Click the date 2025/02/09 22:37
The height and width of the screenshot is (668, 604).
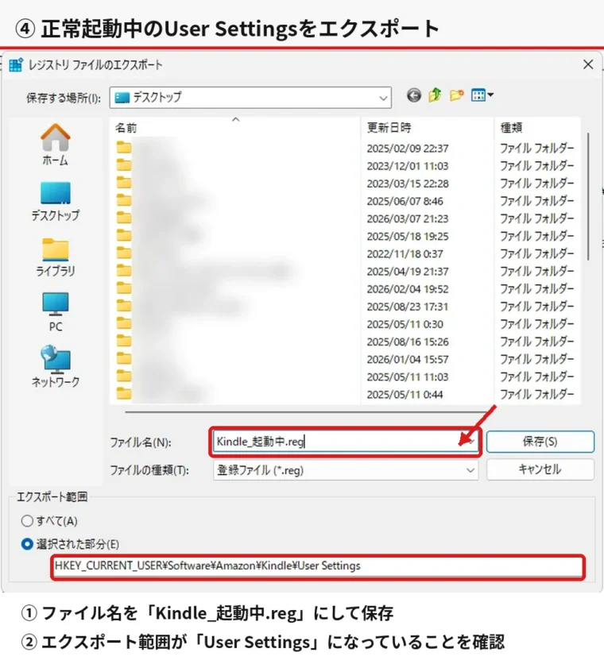click(408, 149)
